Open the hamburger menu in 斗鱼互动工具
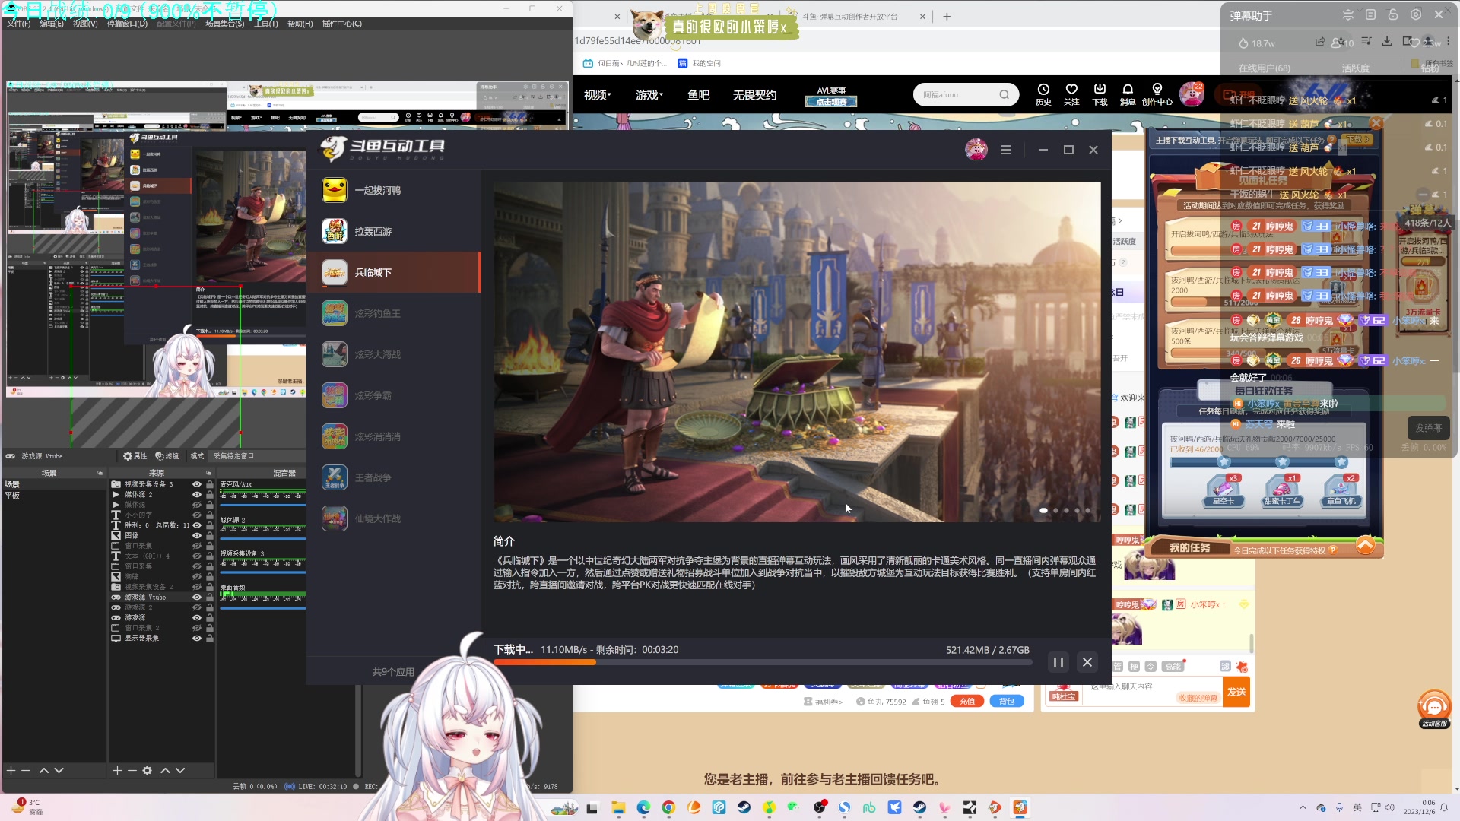The image size is (1460, 821). coord(1006,150)
